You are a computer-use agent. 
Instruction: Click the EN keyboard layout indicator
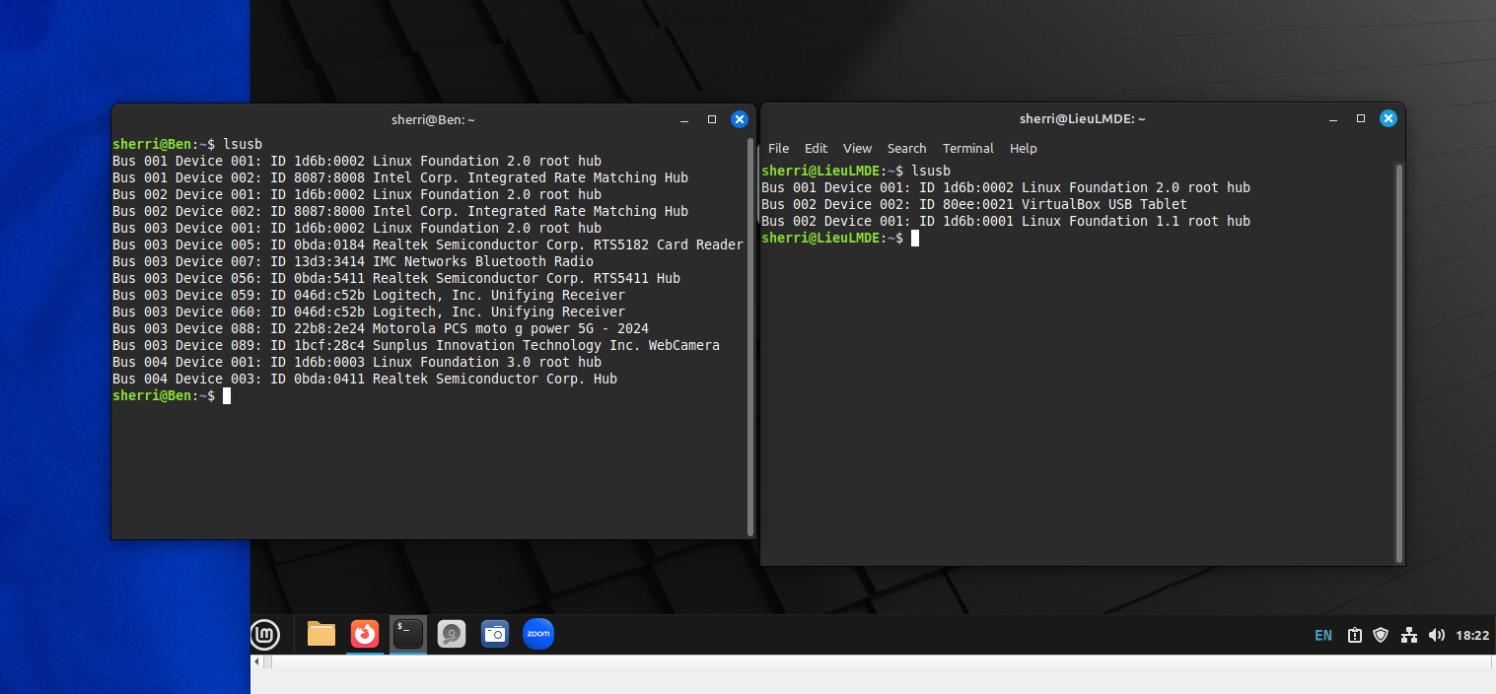(1323, 636)
